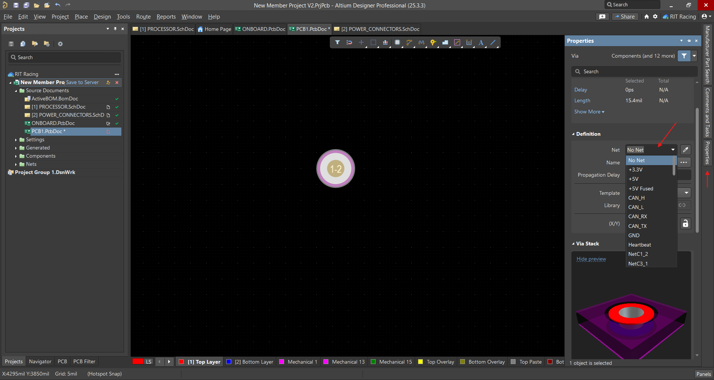Viewport: 714px width, 380px height.
Task: Click the Selection Filter funnel icon in Active Bar
Action: 337,42
